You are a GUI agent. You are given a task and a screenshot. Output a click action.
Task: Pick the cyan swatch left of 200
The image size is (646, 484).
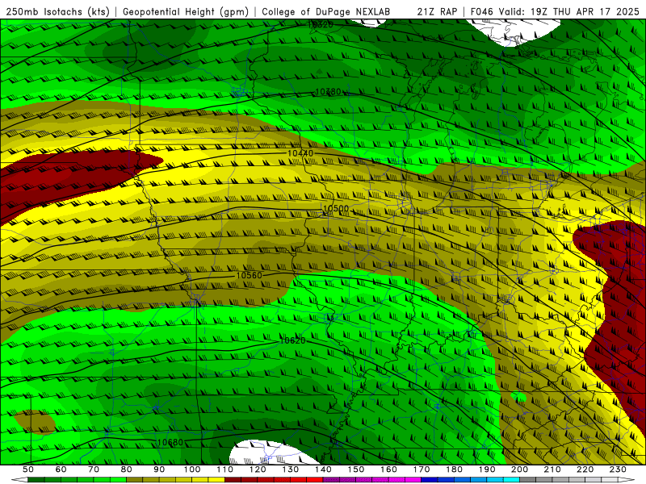click(512, 480)
